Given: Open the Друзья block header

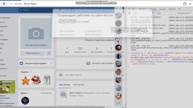Looking at the screenshot, I should [25, 93].
